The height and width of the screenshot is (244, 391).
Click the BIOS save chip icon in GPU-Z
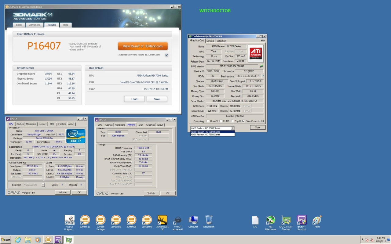[x=261, y=66]
